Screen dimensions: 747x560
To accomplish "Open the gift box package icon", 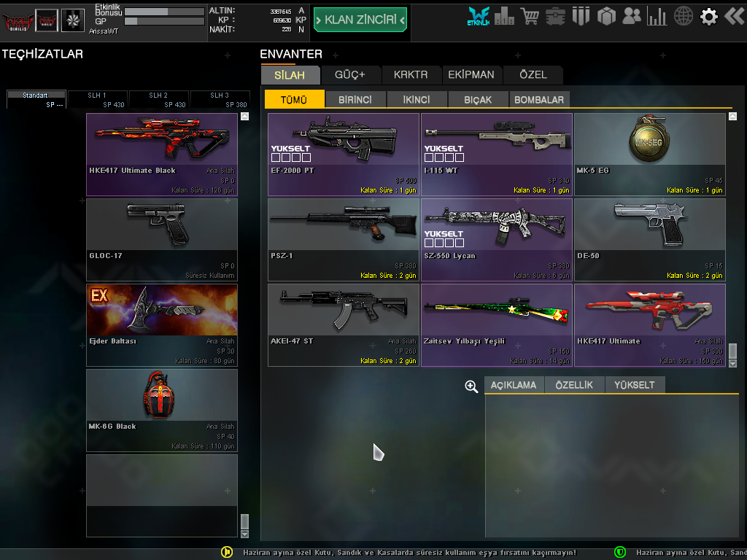I will click(606, 16).
